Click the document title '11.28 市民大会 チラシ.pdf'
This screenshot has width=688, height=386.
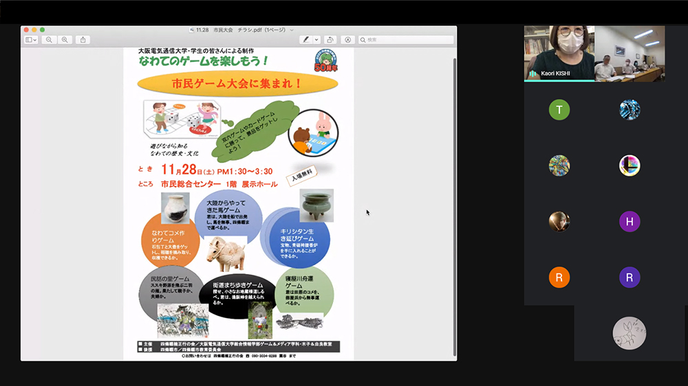coord(240,30)
